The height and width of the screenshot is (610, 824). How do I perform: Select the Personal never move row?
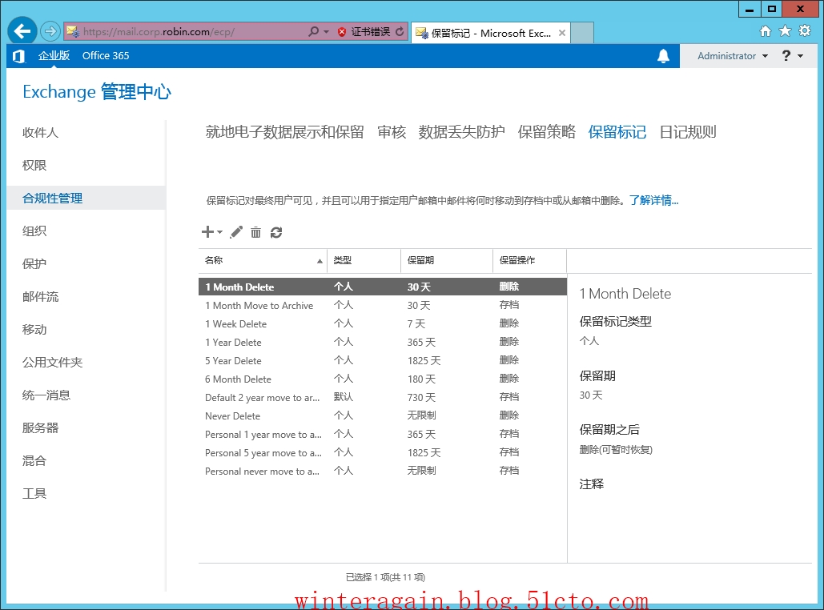[x=383, y=471]
